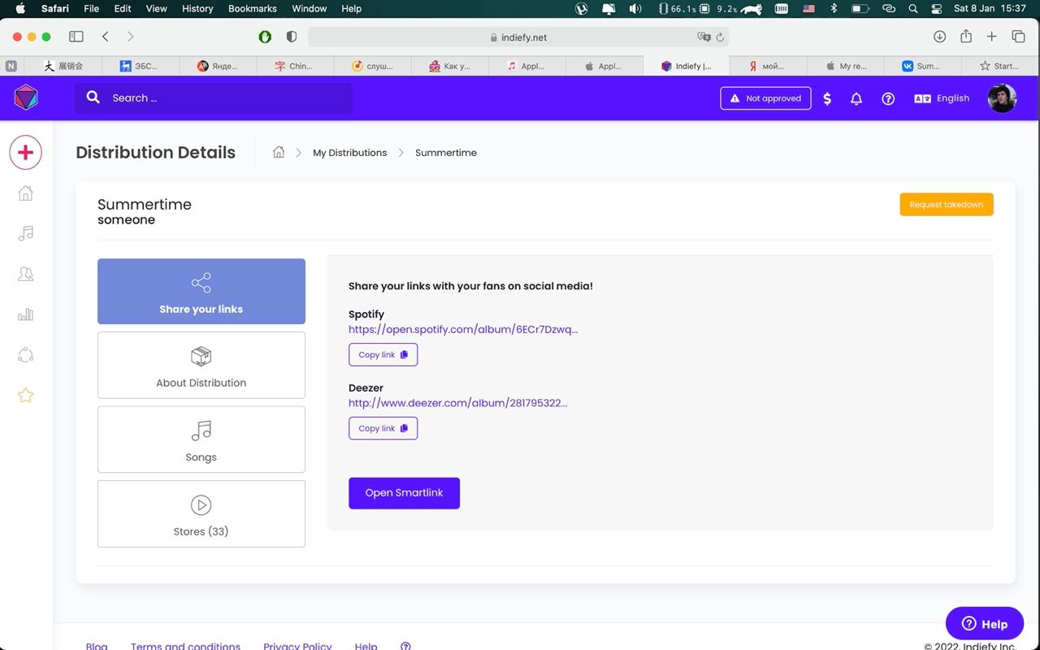Click the star icon in left sidebar
Viewport: 1040px width, 650px height.
[26, 396]
